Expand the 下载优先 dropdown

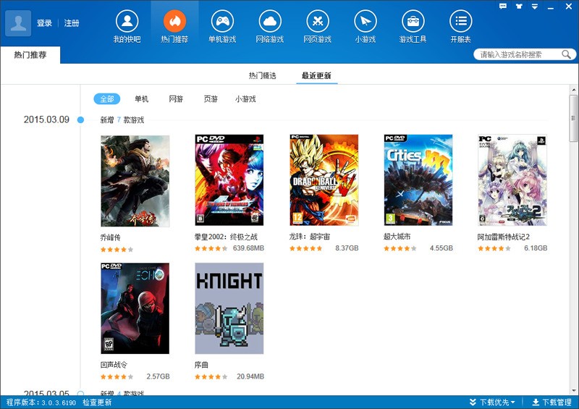(492, 402)
